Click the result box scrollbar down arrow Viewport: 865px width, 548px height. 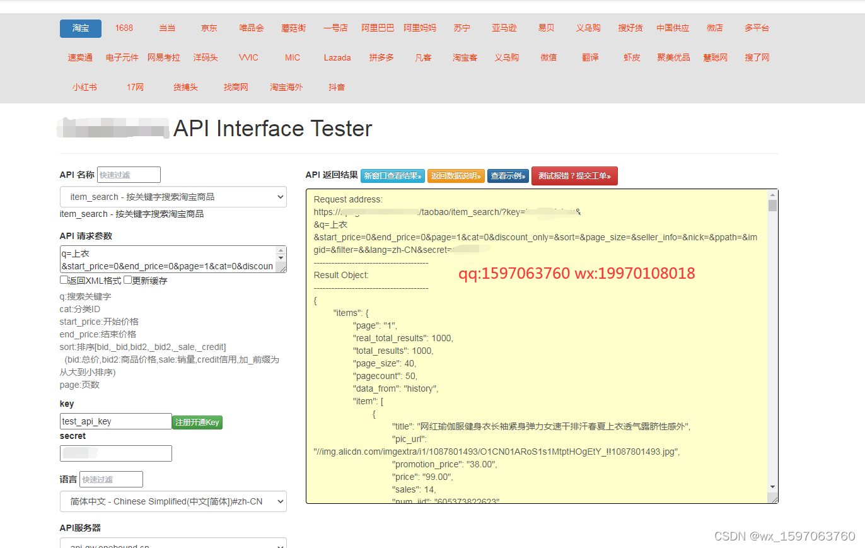click(x=772, y=487)
